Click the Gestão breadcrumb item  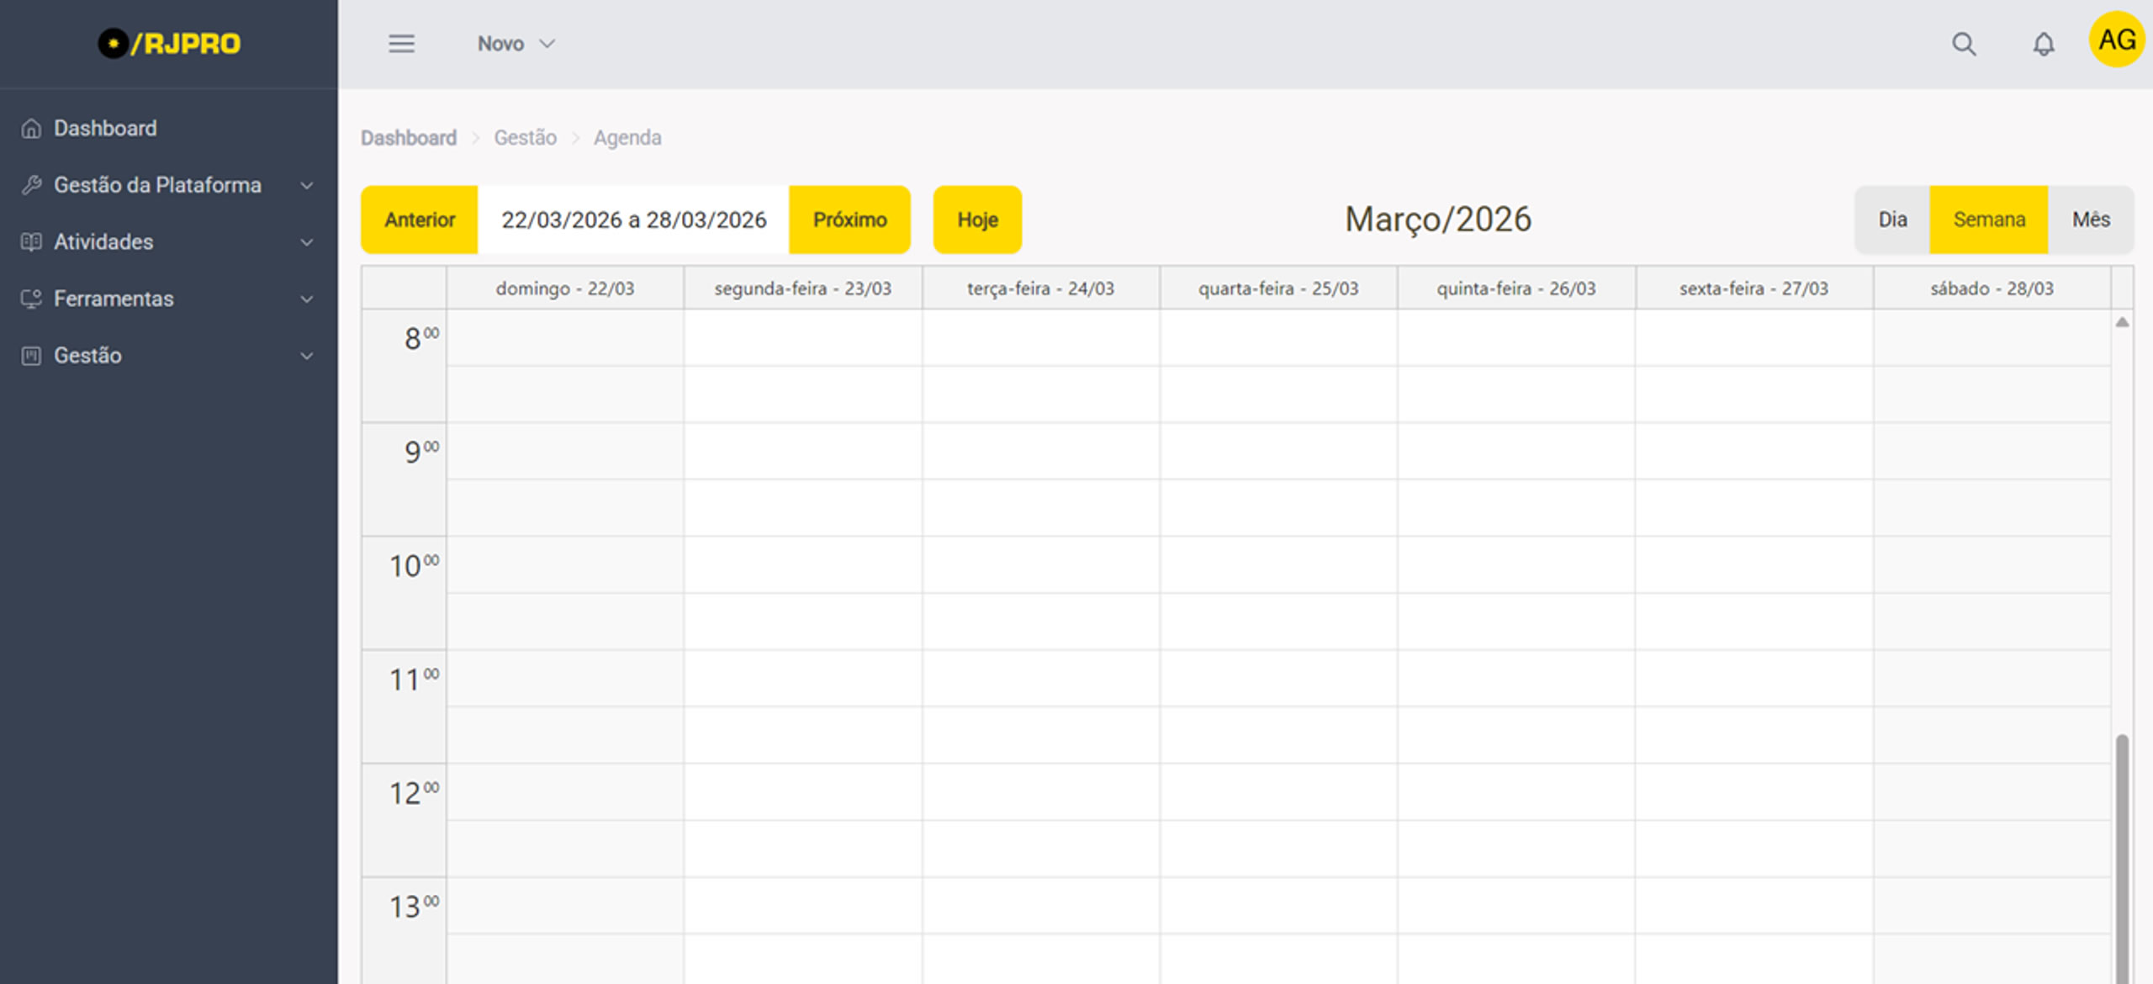525,138
